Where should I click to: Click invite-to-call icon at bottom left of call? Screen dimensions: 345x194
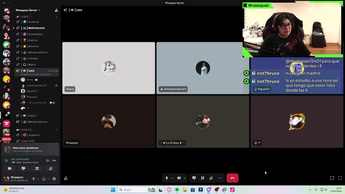[66, 178]
